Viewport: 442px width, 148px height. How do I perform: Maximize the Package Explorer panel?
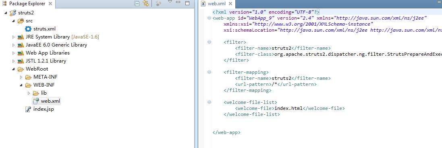pyautogui.click(x=187, y=3)
